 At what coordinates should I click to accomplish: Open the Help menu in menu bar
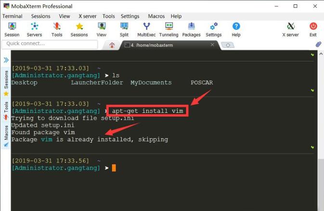176,16
